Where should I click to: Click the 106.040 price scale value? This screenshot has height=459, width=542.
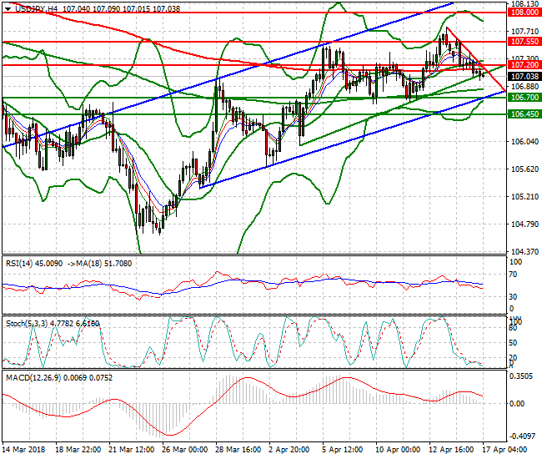524,142
